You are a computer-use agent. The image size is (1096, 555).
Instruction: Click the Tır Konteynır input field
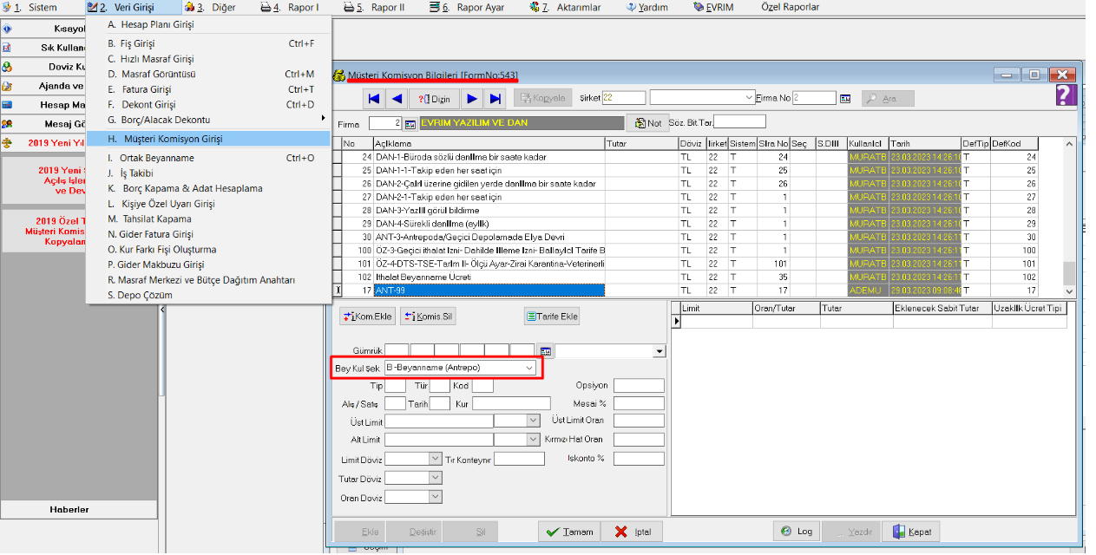(x=519, y=459)
